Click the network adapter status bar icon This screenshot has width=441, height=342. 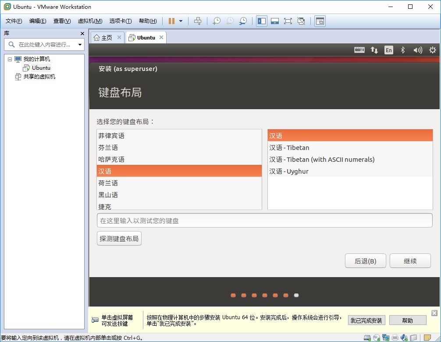tap(386, 338)
